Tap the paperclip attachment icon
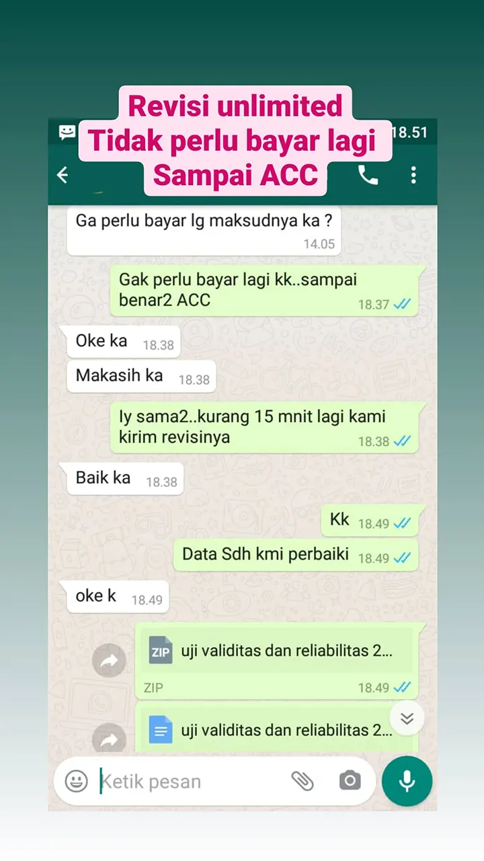Viewport: 484px width, 861px height. [x=302, y=781]
